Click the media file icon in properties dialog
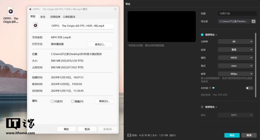 [35, 26]
